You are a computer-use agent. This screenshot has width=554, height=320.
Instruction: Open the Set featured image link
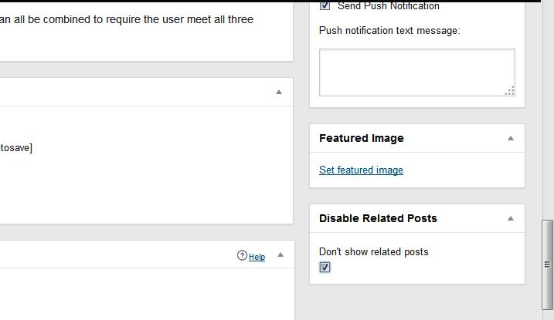[x=361, y=170]
